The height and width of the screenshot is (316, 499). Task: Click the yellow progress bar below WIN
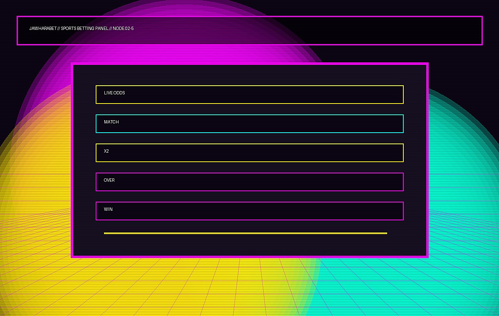point(245,233)
